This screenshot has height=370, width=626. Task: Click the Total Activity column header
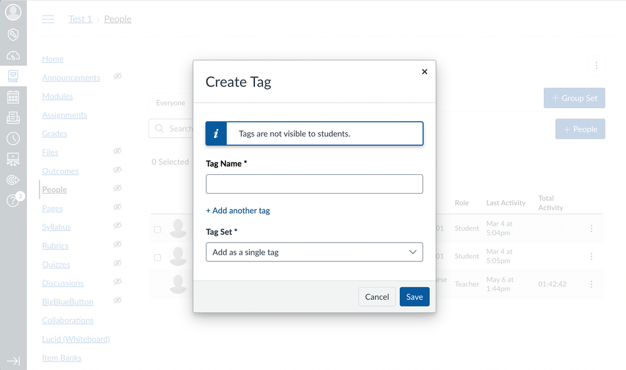(x=551, y=203)
